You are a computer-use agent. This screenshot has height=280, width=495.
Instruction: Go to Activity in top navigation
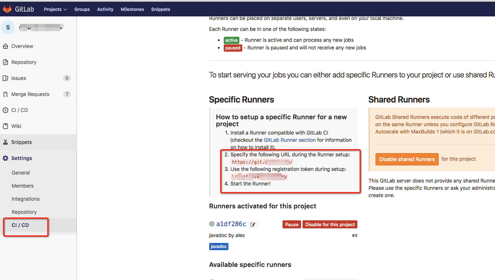pyautogui.click(x=105, y=9)
